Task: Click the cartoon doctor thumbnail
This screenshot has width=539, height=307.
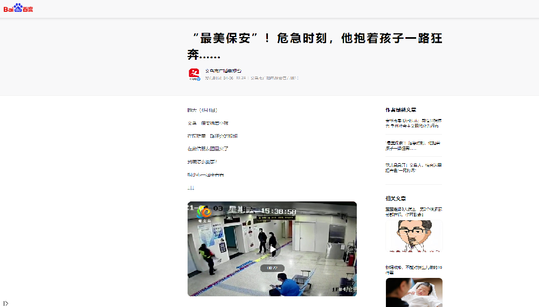Action: [x=414, y=235]
